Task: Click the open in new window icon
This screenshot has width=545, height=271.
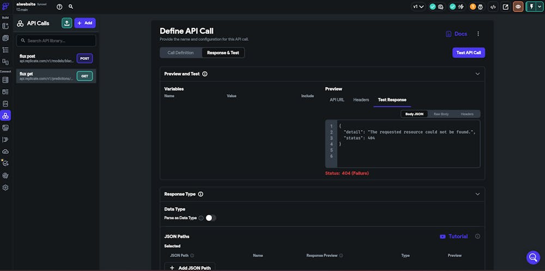Action: point(506,7)
